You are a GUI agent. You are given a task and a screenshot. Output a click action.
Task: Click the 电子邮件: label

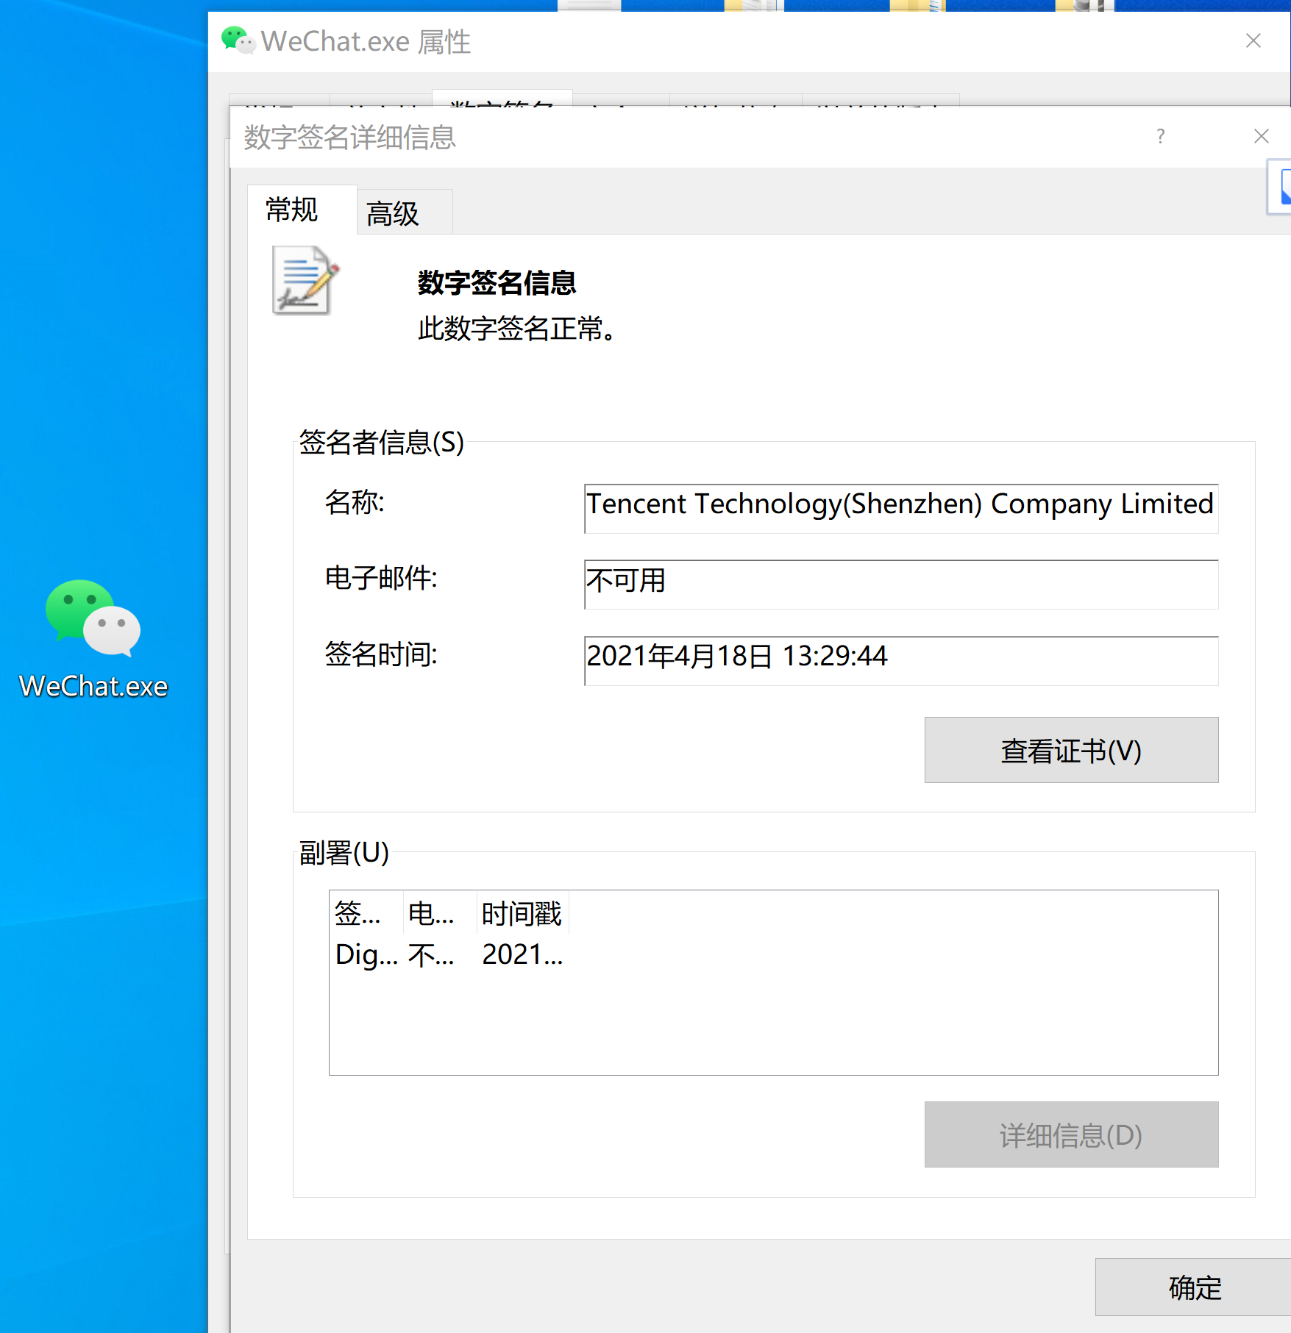pos(381,578)
